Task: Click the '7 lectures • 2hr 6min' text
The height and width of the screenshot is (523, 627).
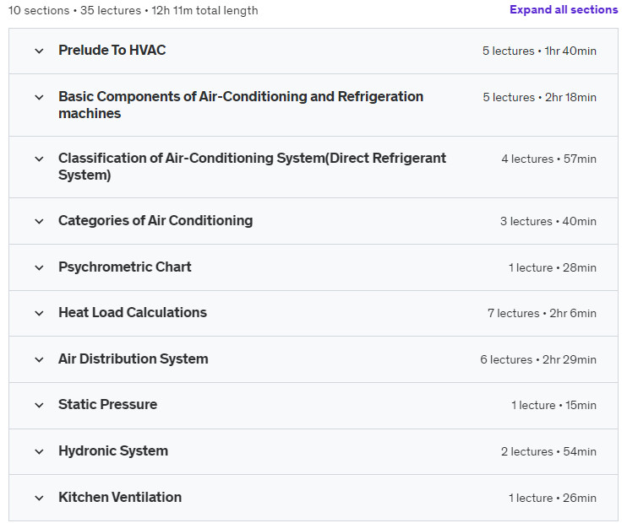Action: tap(542, 313)
